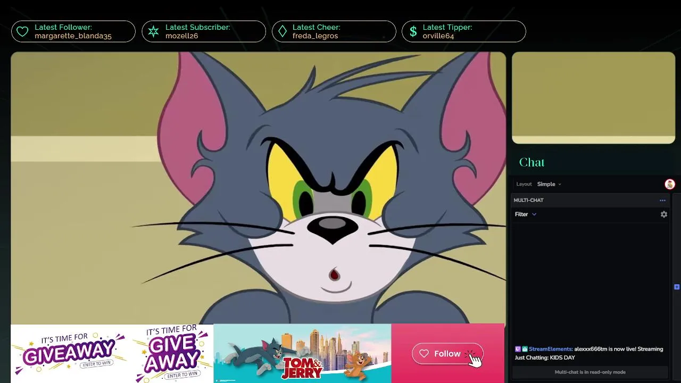Click the 'Latest Follower:' label
The height and width of the screenshot is (383, 681).
click(x=63, y=27)
